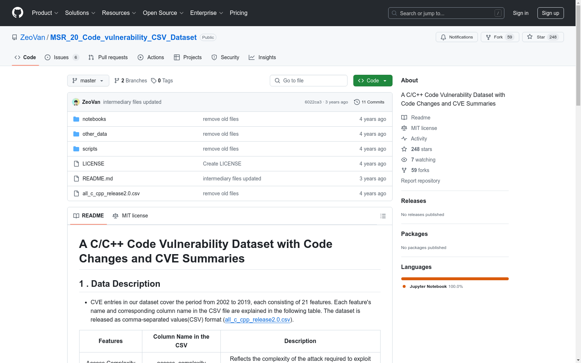Open the green Code dropdown
581x363 pixels.
(x=373, y=81)
